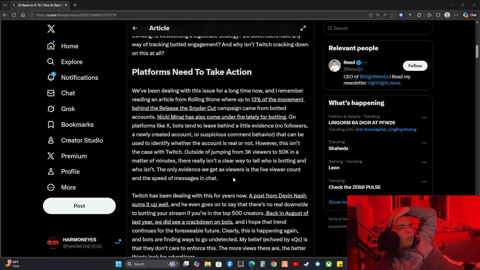Viewport: 480px width, 270px height.
Task: Click the browser home button
Action: 23,15
